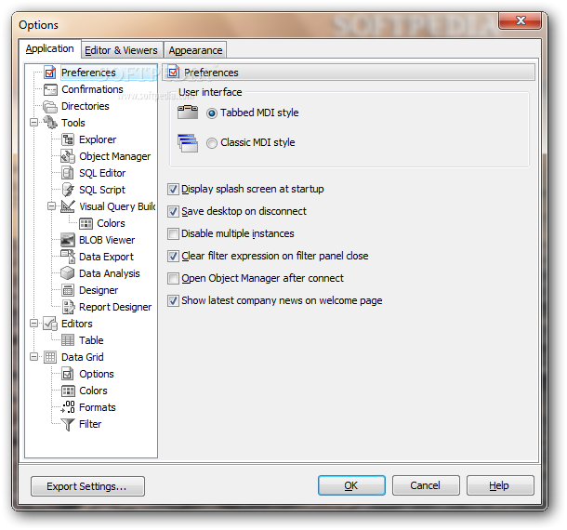
Task: Click the SQL Editor document icon
Action: tap(68, 173)
